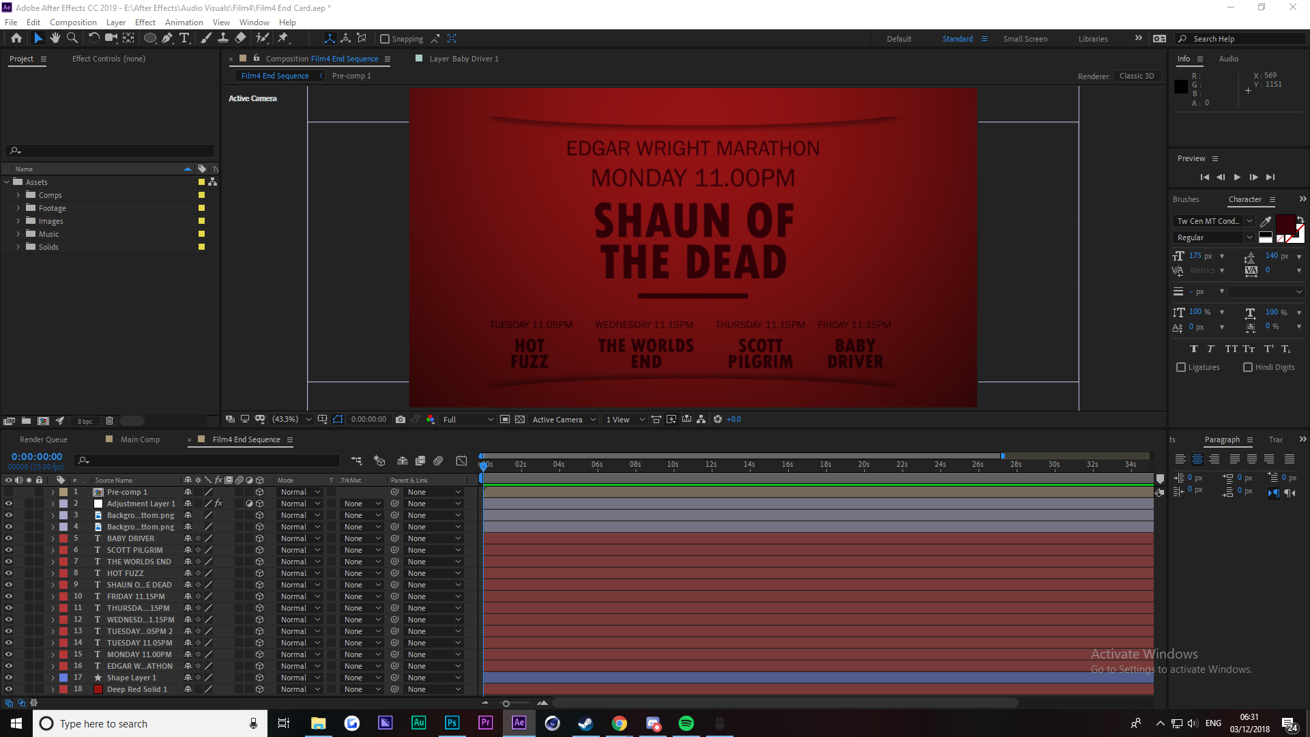Create a new folder in Project panel
Image resolution: width=1310 pixels, height=737 pixels.
coord(26,421)
